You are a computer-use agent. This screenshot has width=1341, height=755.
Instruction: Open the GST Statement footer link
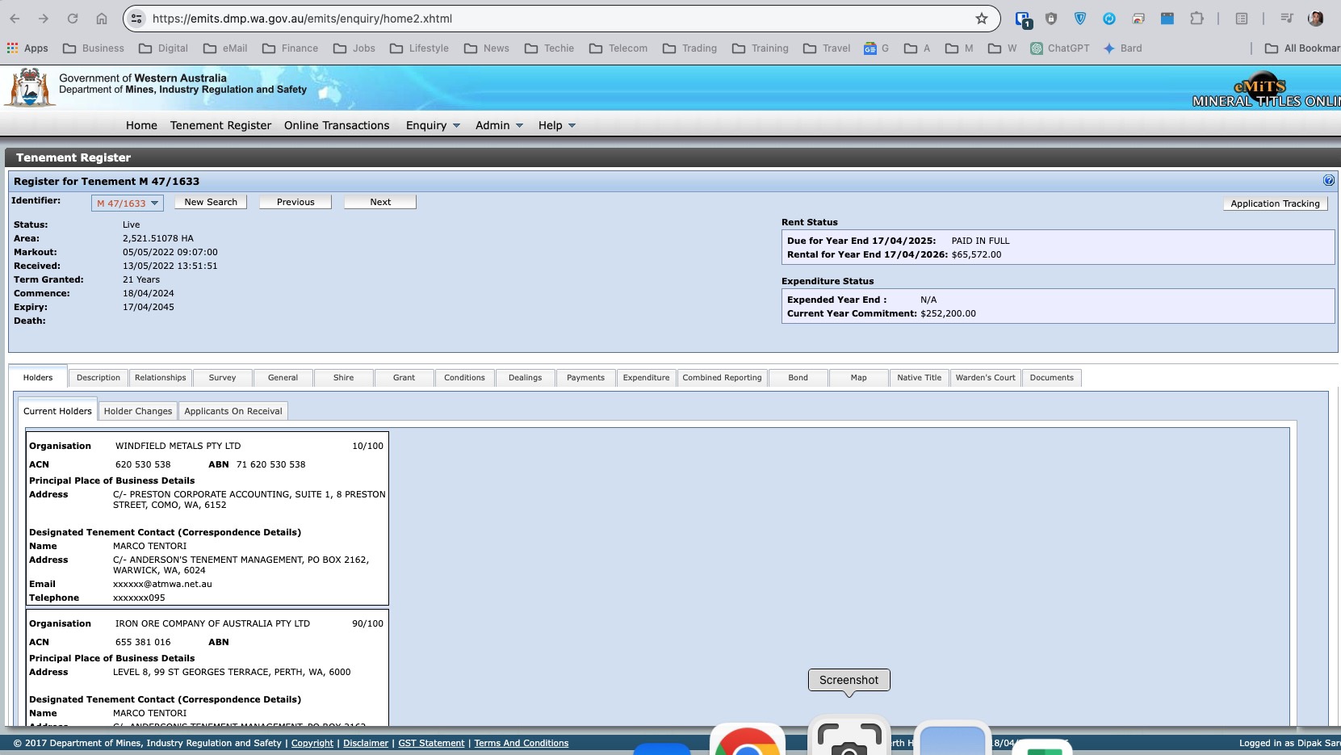pyautogui.click(x=431, y=743)
